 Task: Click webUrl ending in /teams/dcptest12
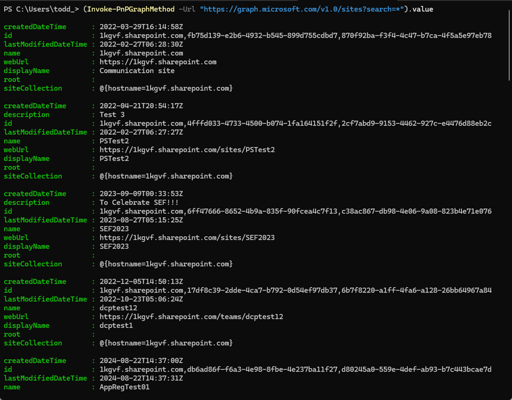coord(191,317)
